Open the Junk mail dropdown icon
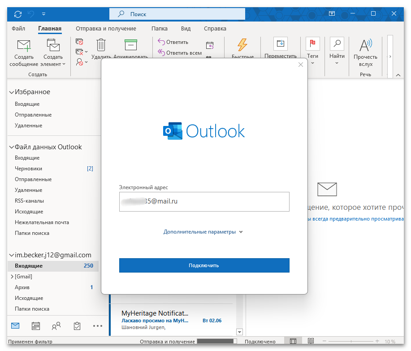 coord(82,62)
